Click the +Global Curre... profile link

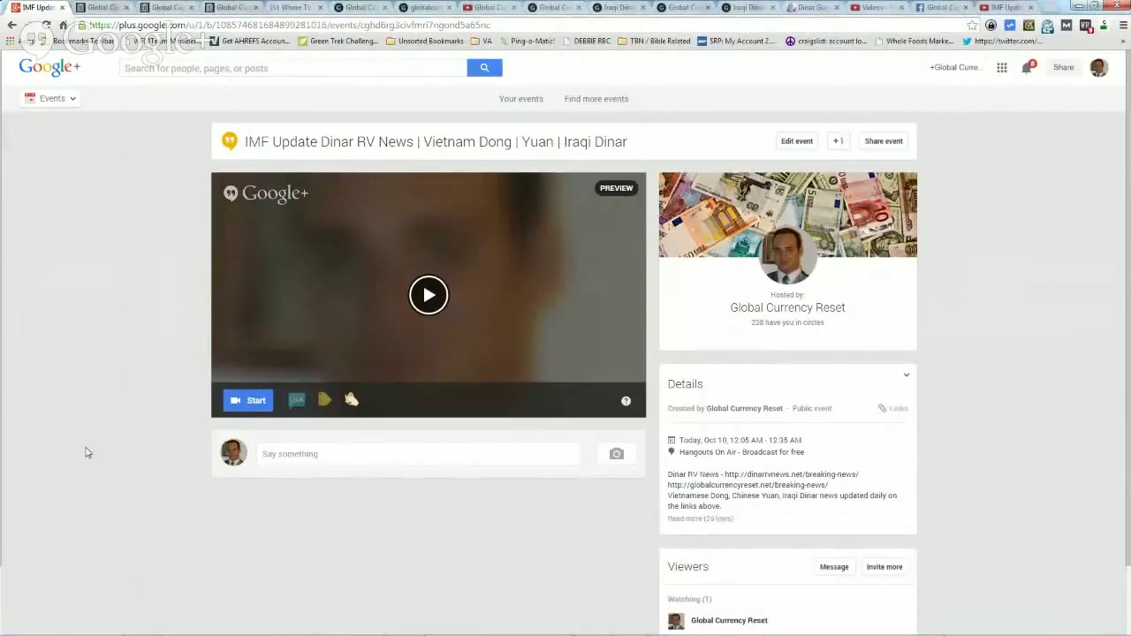point(954,68)
